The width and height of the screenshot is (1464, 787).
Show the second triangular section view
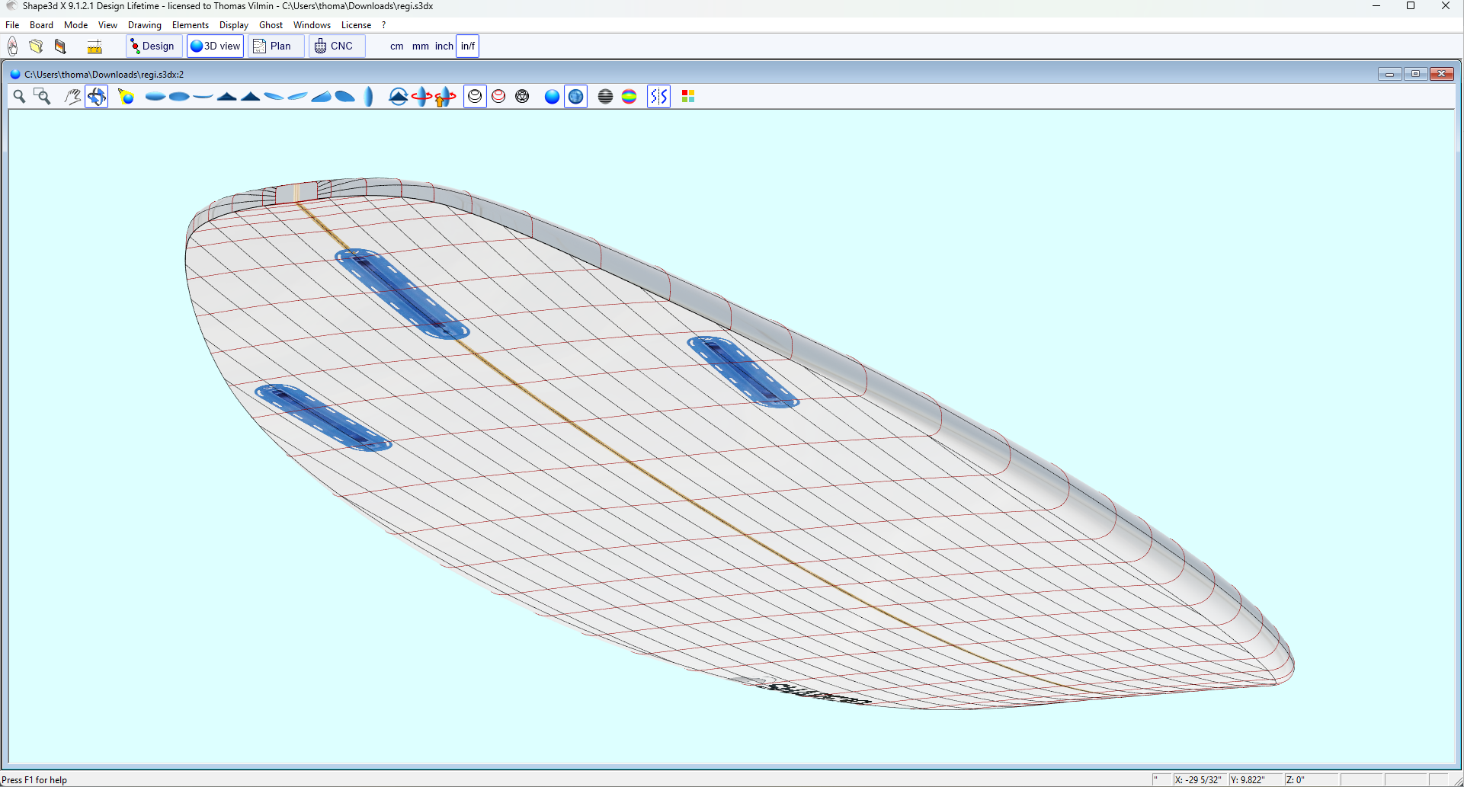pyautogui.click(x=250, y=96)
